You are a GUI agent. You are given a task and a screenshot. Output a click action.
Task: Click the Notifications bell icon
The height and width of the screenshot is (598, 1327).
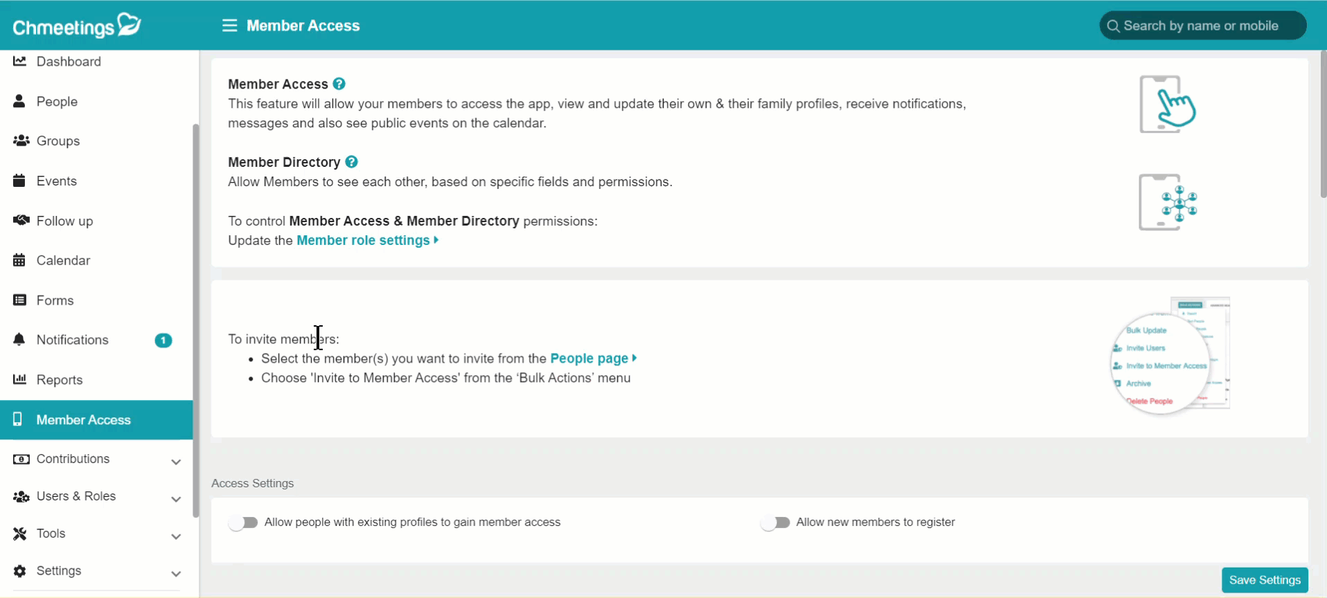pyautogui.click(x=19, y=339)
